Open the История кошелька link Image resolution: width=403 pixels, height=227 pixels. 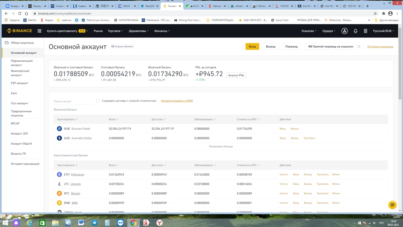tap(380, 46)
